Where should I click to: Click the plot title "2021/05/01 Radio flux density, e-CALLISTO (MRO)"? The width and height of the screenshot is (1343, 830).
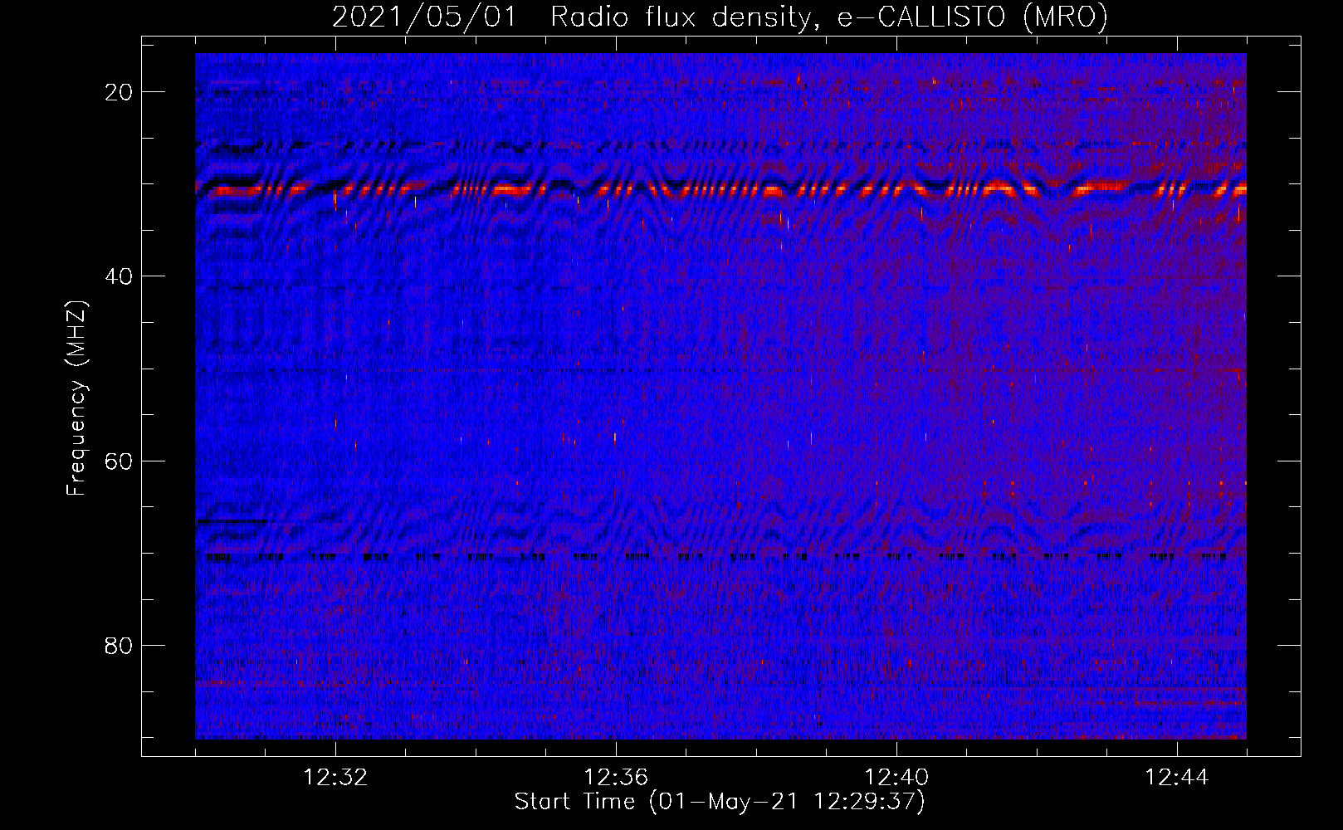point(720,17)
